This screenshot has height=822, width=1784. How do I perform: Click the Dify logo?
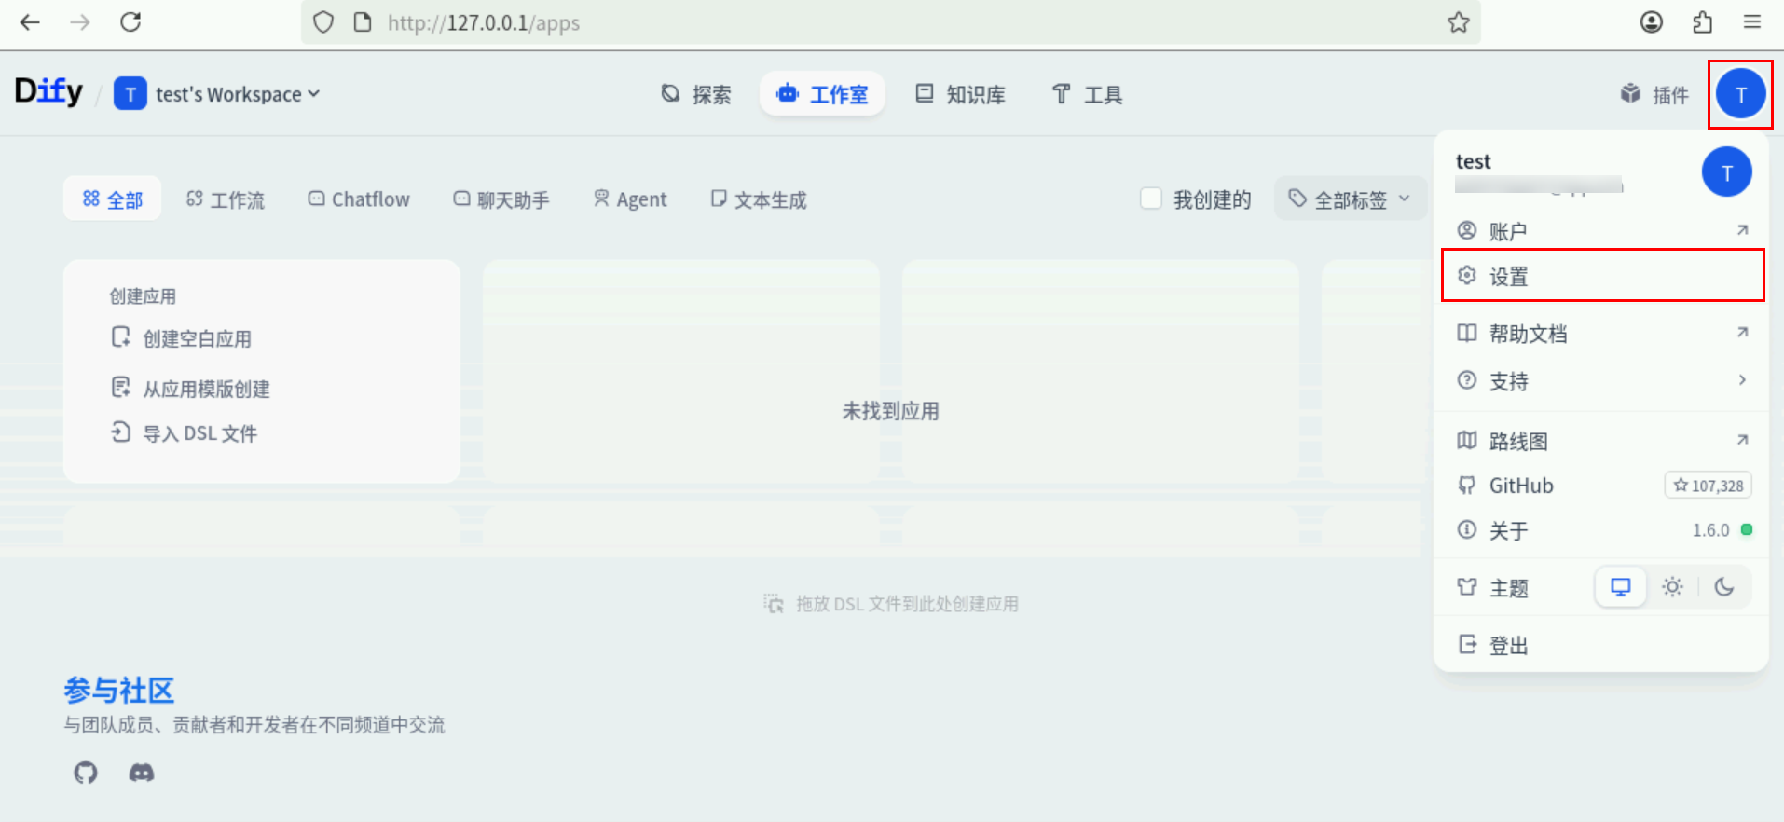click(48, 92)
